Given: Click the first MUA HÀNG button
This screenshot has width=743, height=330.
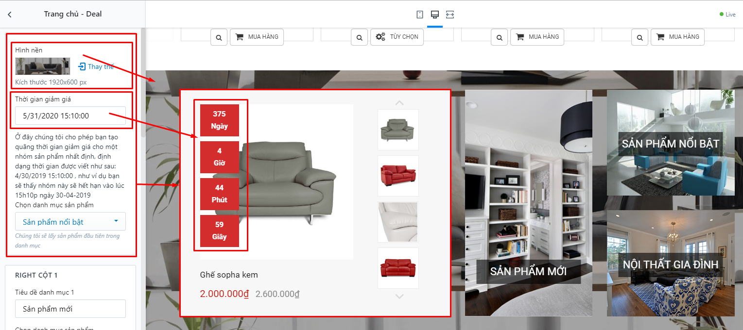Looking at the screenshot, I should 257,37.
